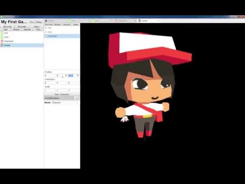Select the Coin actor in scene tree
The width and height of the screenshot is (245, 184).
pyautogui.click(x=62, y=32)
